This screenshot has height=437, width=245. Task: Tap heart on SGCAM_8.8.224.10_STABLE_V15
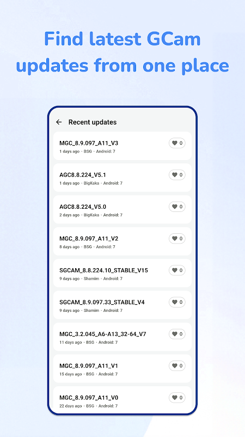[177, 270]
